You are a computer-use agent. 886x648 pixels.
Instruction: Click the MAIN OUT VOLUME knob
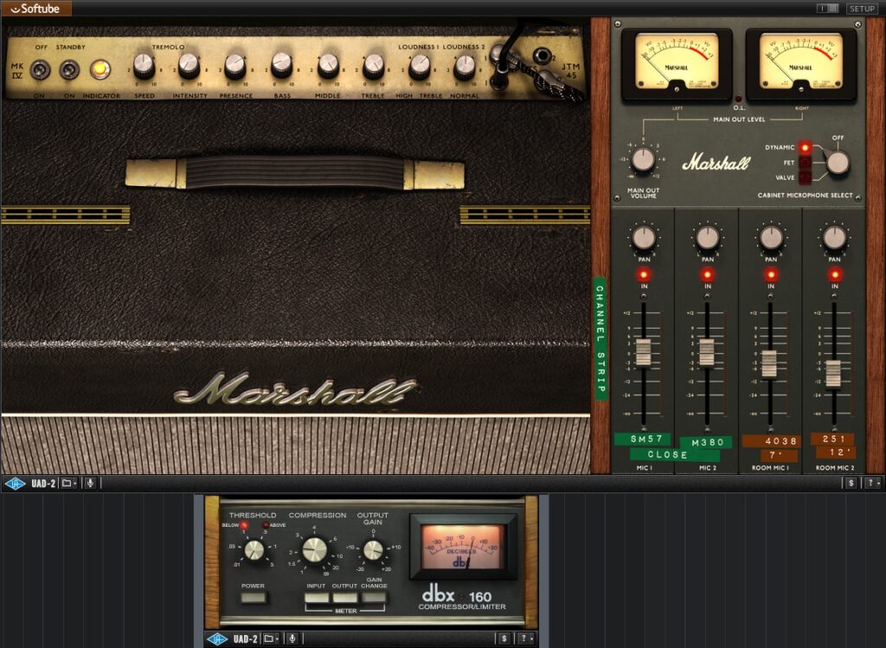[643, 160]
